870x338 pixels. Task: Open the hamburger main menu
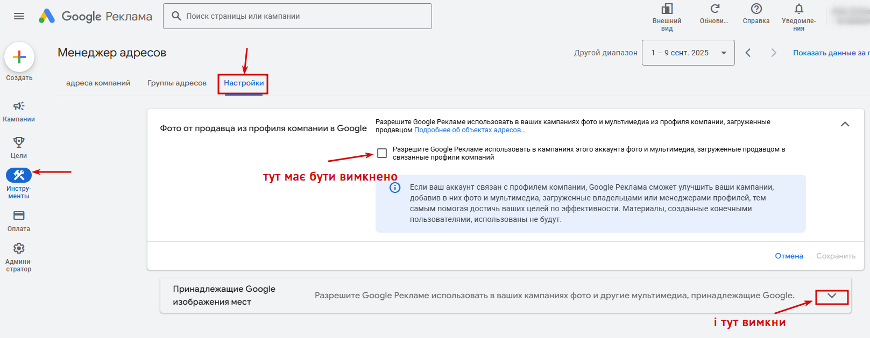click(x=19, y=16)
